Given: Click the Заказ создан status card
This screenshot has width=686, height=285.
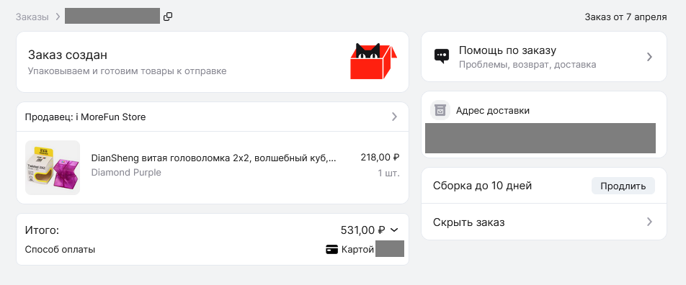Looking at the screenshot, I should point(213,62).
